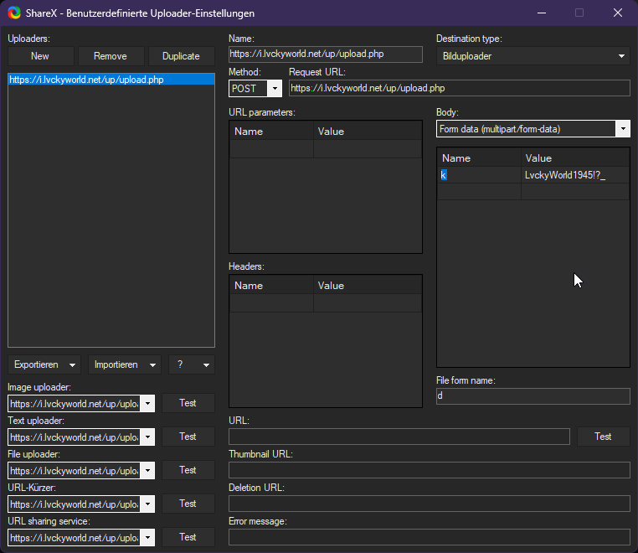The image size is (638, 553).
Task: Click the first Headers Name cell
Action: tap(272, 302)
